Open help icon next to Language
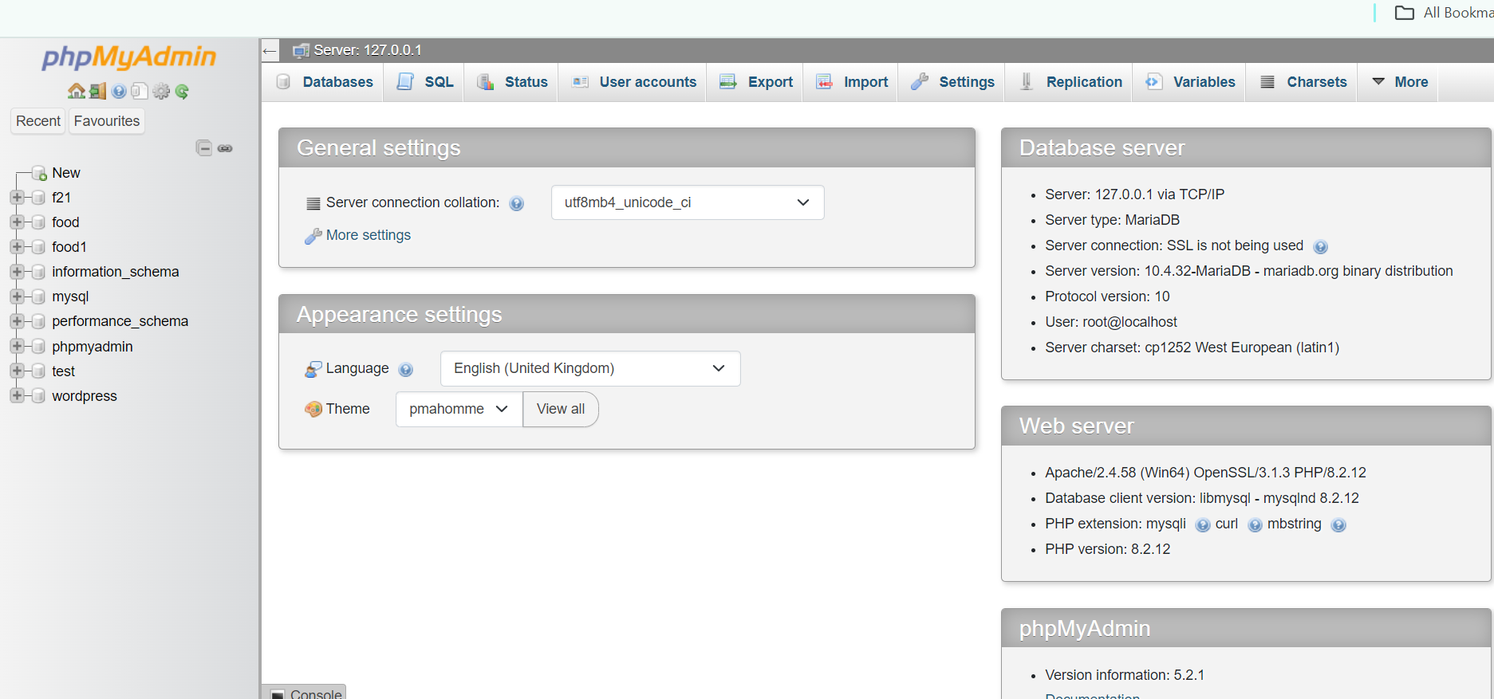Screen dimensions: 1494x699 406,369
